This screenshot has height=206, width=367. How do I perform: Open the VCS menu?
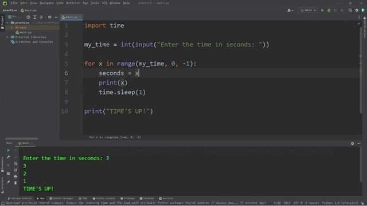pyautogui.click(x=104, y=3)
